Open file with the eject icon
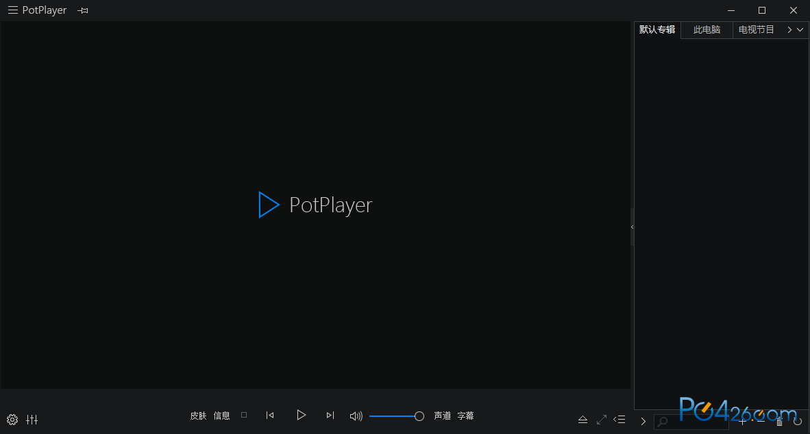810x434 pixels. [x=582, y=420]
